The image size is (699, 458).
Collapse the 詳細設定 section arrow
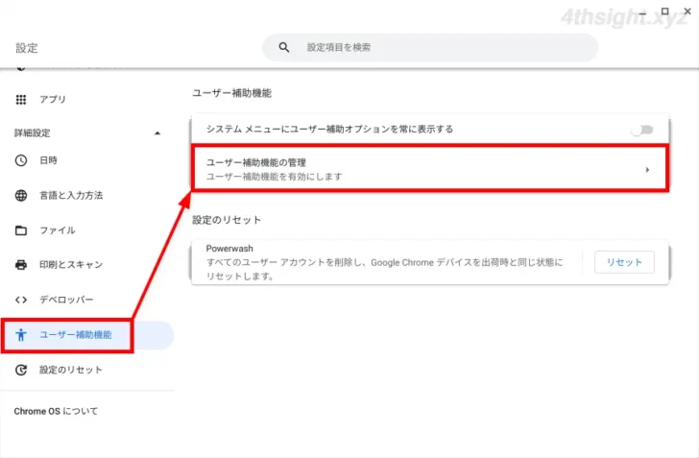tap(157, 133)
